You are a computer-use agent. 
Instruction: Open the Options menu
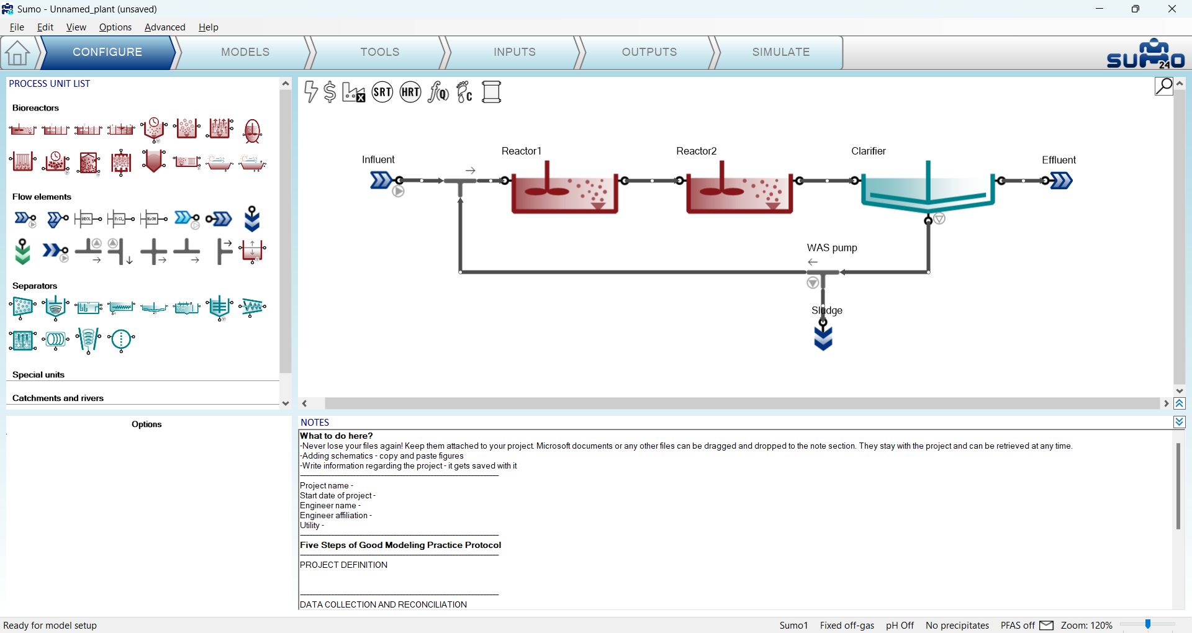(x=115, y=27)
